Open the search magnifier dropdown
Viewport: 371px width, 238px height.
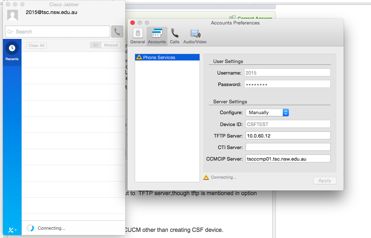pyautogui.click(x=10, y=32)
